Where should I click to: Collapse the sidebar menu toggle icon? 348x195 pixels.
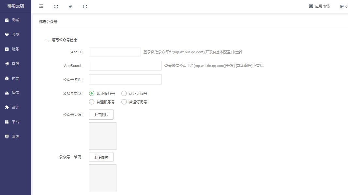pos(41,6)
